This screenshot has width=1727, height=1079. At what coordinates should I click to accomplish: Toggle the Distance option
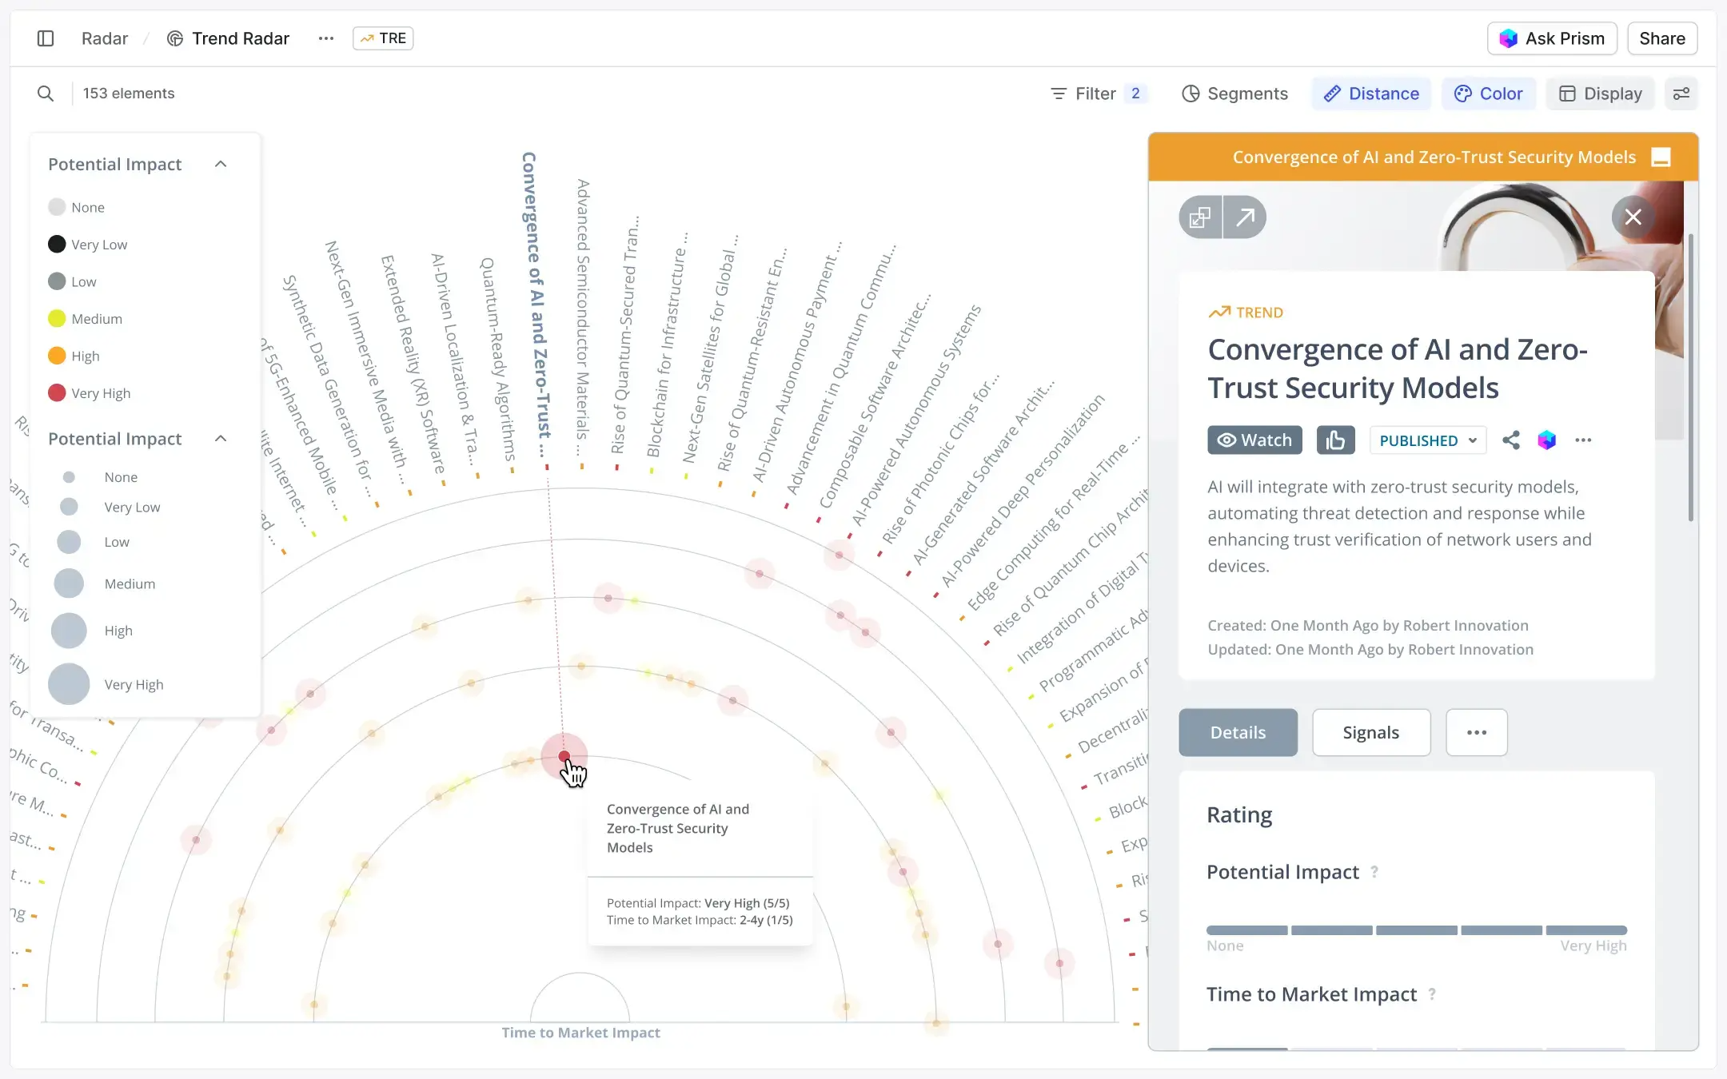pyautogui.click(x=1370, y=94)
